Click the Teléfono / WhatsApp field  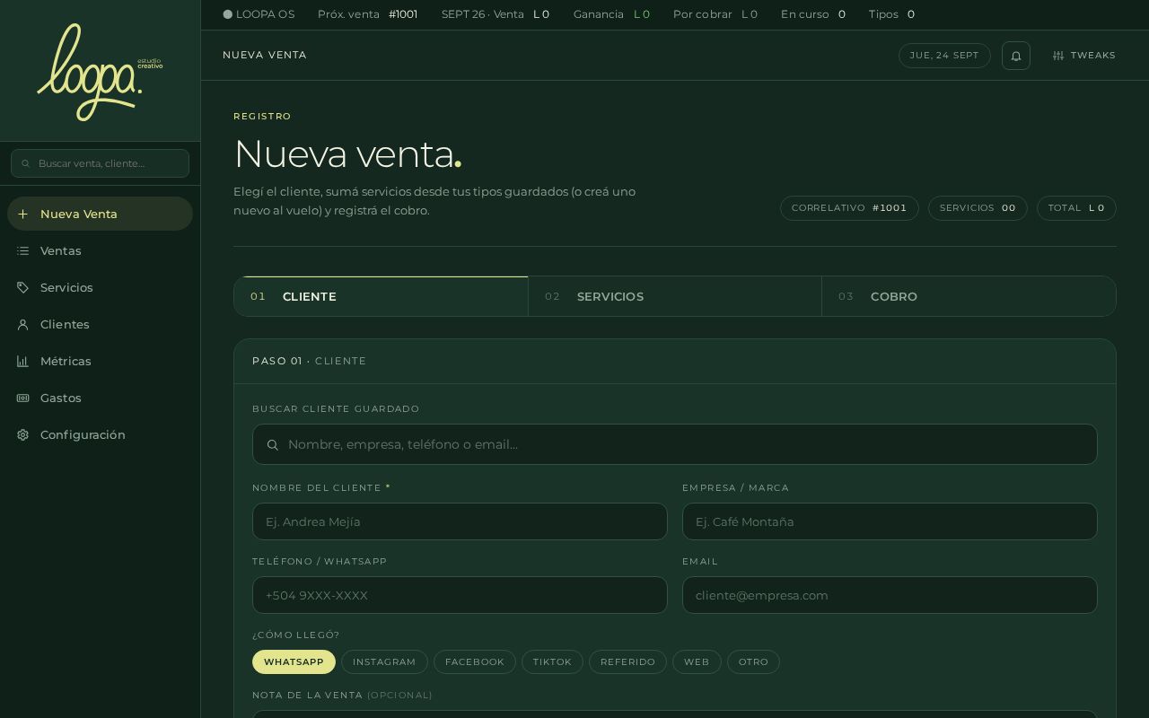click(460, 595)
